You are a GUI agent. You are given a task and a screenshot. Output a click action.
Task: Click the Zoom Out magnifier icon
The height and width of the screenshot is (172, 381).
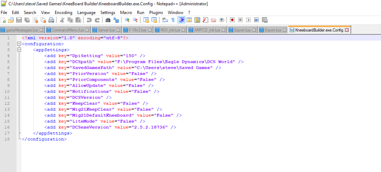134,20
